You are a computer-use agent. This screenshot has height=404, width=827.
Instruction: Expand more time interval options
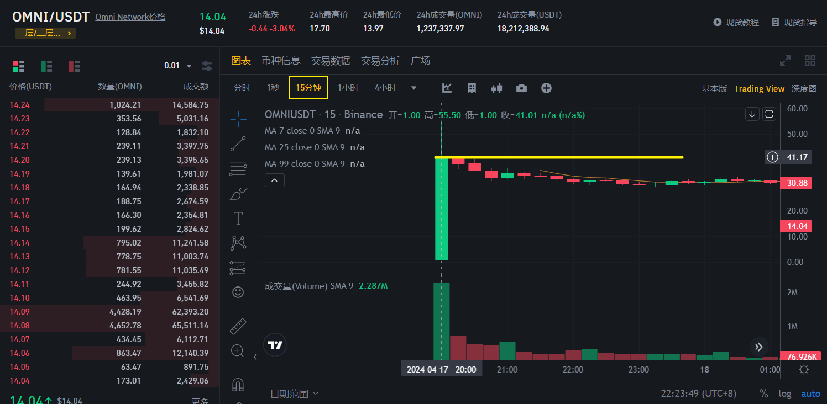click(x=414, y=88)
